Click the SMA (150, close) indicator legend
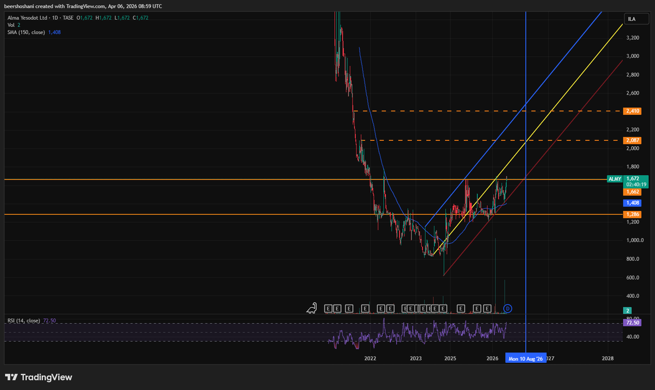655x390 pixels. 27,32
